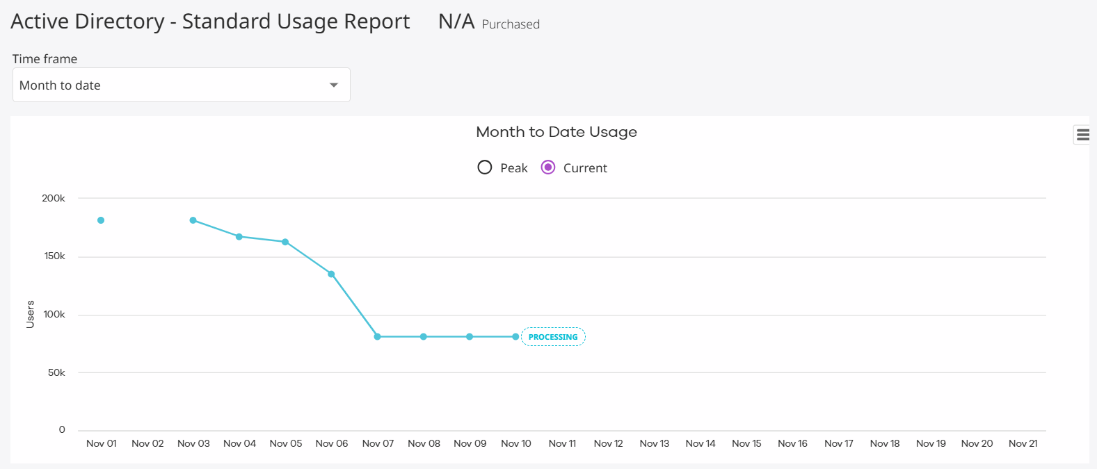Click the Nov 12 axis label
Image resolution: width=1097 pixels, height=469 pixels.
pos(608,443)
